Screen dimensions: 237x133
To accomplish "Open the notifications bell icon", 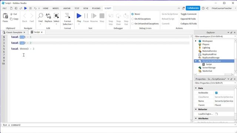I will tap(183, 8).
